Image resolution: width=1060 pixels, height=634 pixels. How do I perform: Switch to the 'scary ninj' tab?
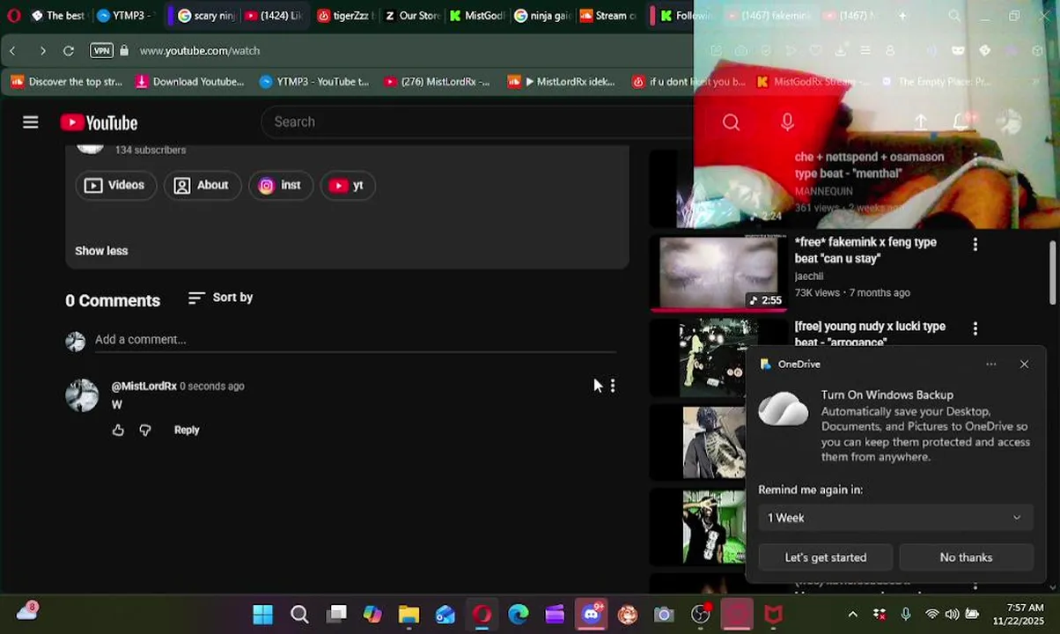(205, 15)
